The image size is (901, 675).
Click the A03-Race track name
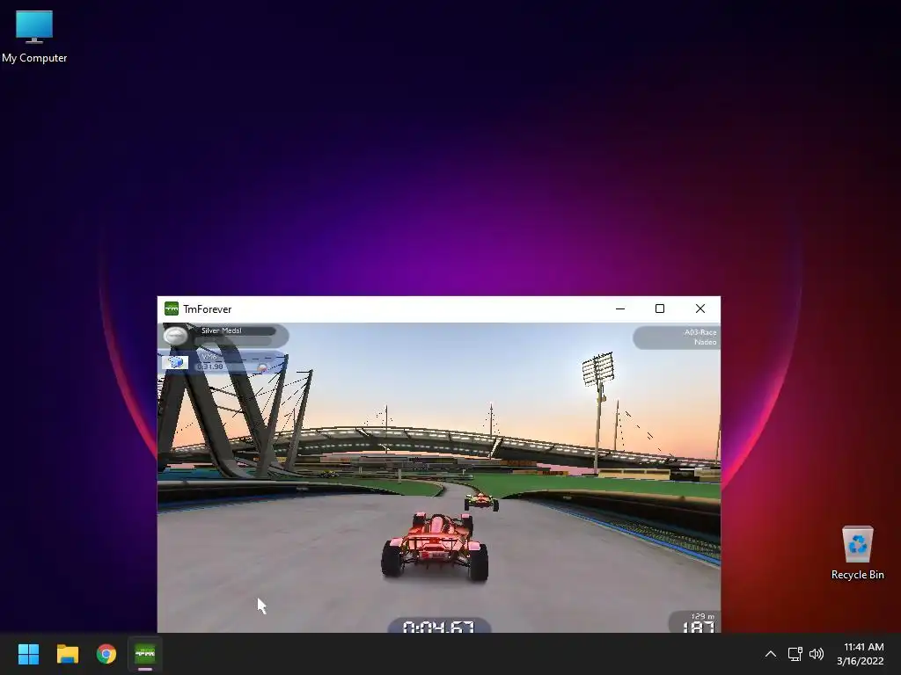click(x=700, y=332)
